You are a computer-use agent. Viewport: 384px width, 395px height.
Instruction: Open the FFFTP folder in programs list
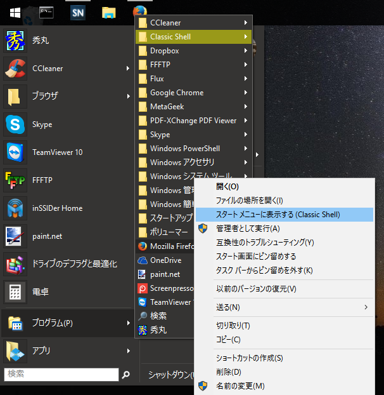tap(193, 65)
